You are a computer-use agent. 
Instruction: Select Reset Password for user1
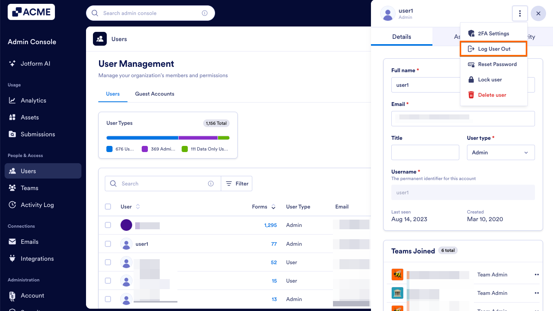coord(497,64)
